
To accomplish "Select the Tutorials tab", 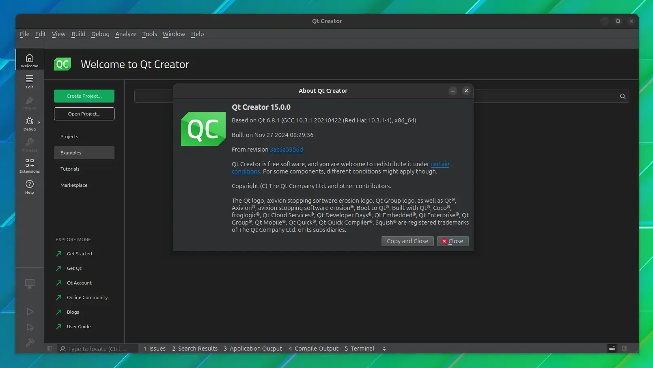I will pos(84,169).
